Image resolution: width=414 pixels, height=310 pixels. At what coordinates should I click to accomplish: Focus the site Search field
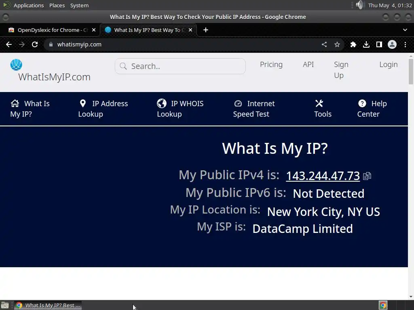(180, 66)
